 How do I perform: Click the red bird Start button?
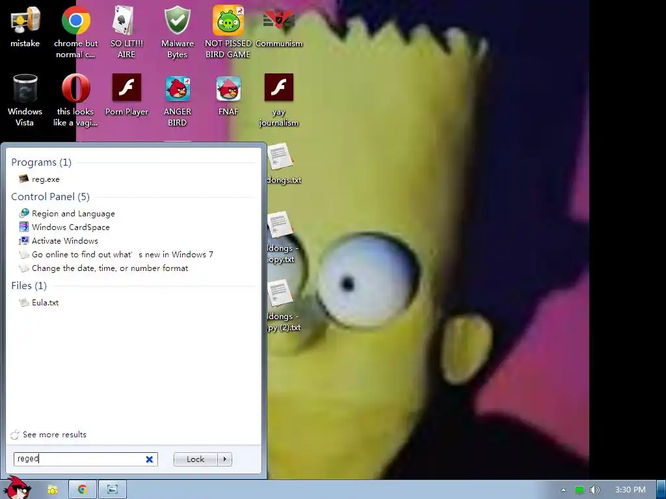pos(17,488)
